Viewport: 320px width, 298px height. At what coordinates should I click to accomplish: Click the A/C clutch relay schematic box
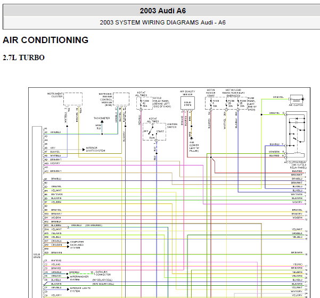[297, 136]
